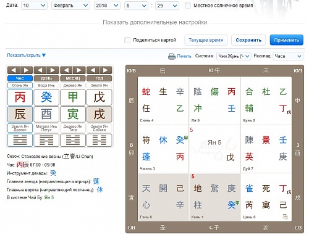
Task: Click the previous hour arrow above ЧАС
Action: click(14, 70)
